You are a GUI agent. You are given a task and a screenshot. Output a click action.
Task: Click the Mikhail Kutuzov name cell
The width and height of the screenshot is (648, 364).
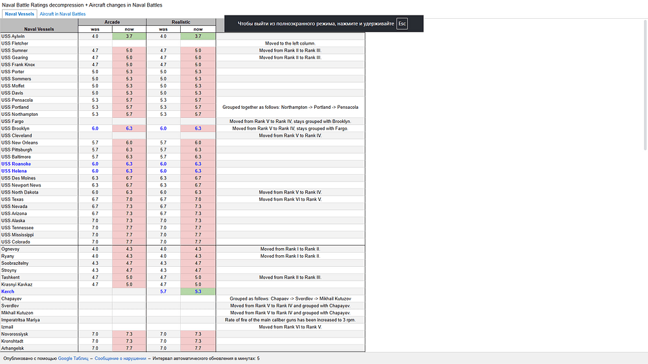(39, 313)
